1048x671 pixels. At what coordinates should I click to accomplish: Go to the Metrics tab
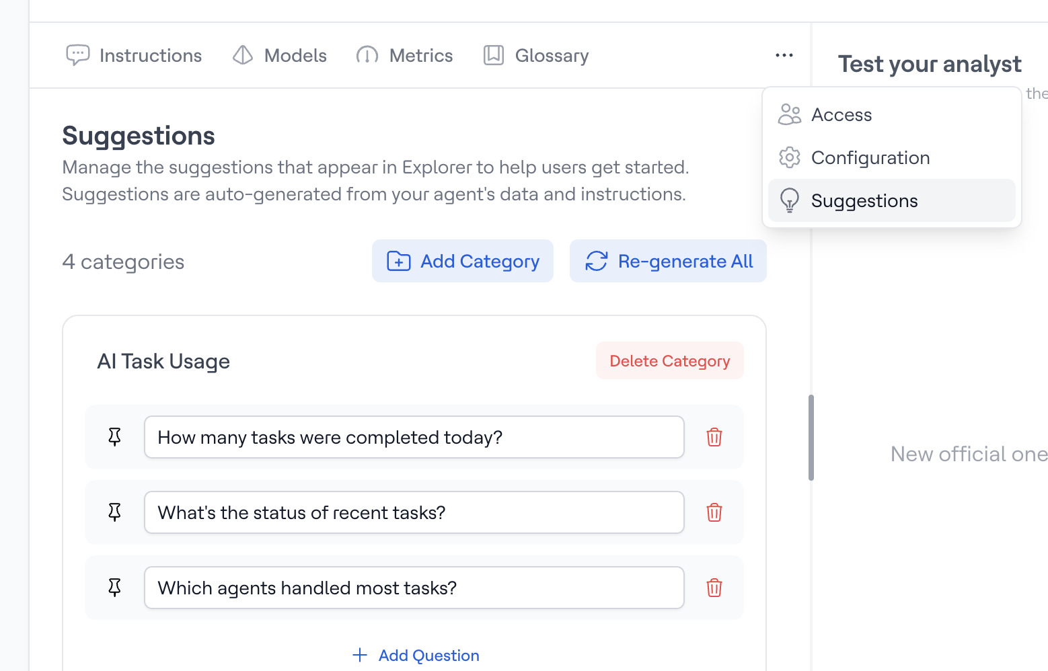tap(404, 55)
